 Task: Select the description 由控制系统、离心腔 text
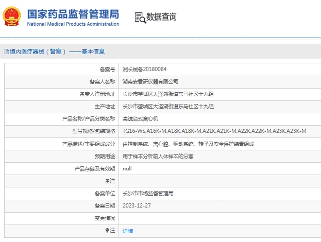(x=189, y=144)
